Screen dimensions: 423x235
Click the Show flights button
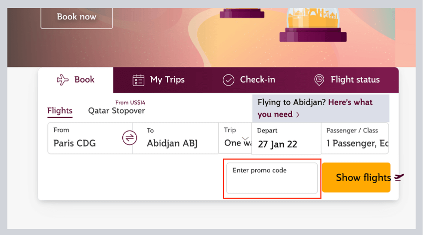[x=357, y=177]
